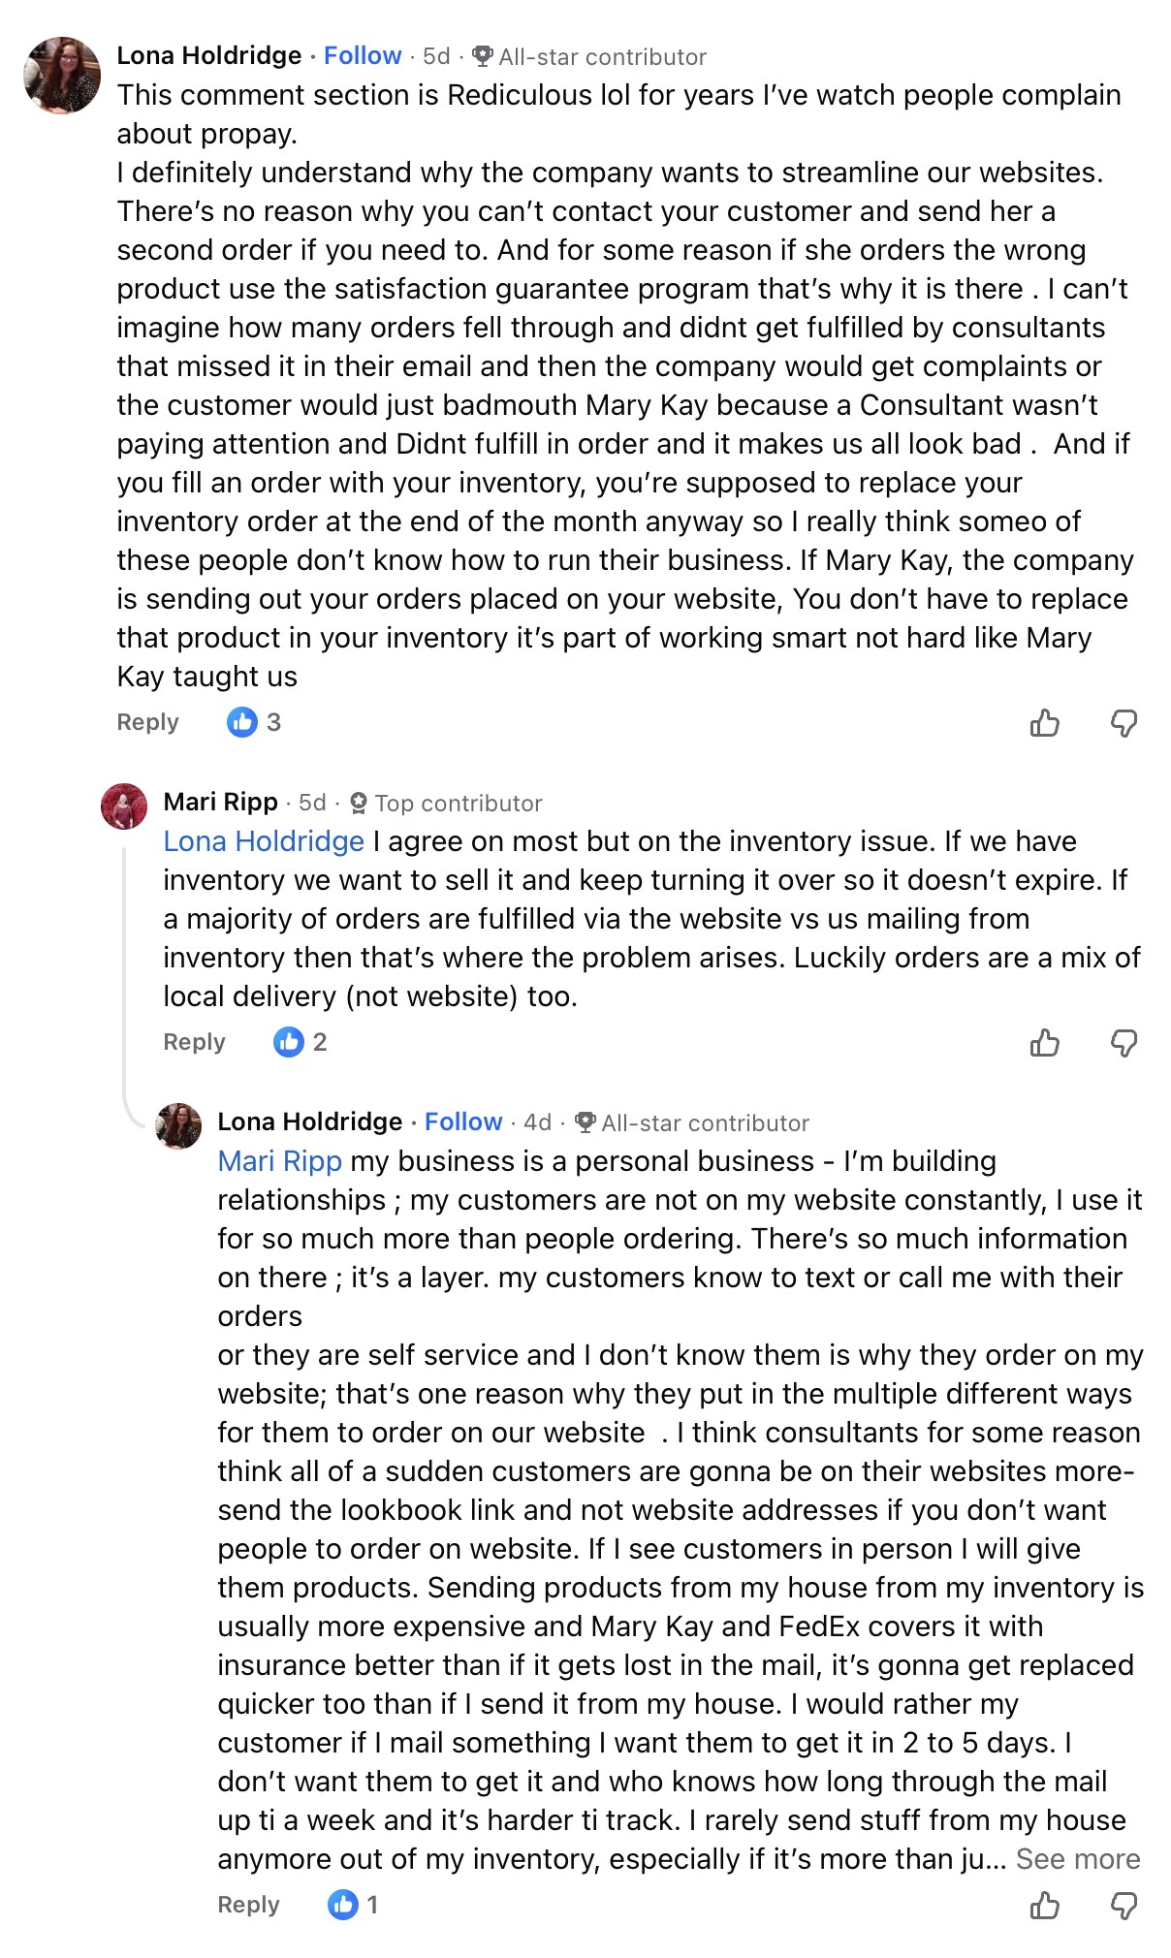Thumbs down Mari Ripp's reply
This screenshot has width=1171, height=1958.
tap(1124, 1043)
